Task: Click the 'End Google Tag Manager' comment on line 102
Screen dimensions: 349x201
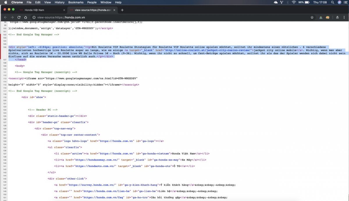Action: click(34, 35)
